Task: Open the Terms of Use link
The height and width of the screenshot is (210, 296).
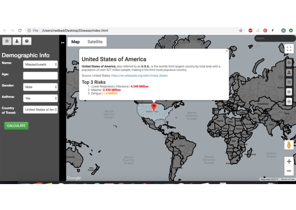Action: (287, 179)
